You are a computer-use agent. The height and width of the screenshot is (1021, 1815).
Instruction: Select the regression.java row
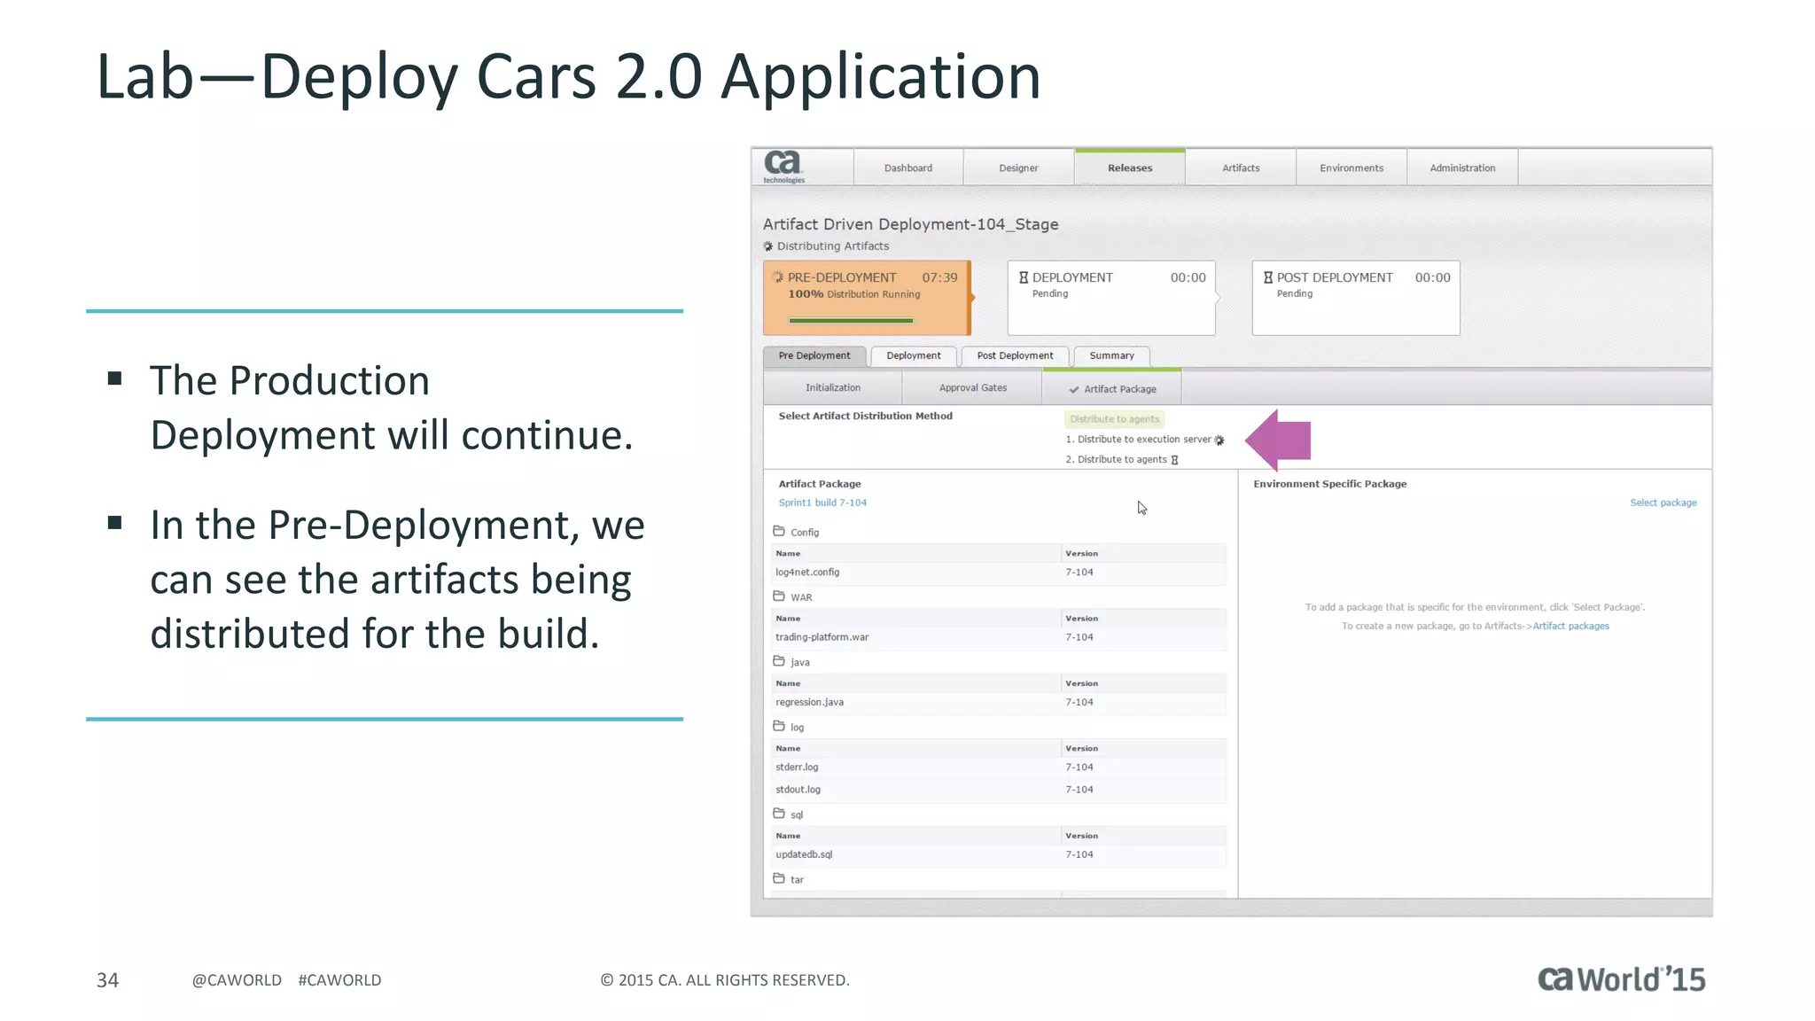point(999,702)
